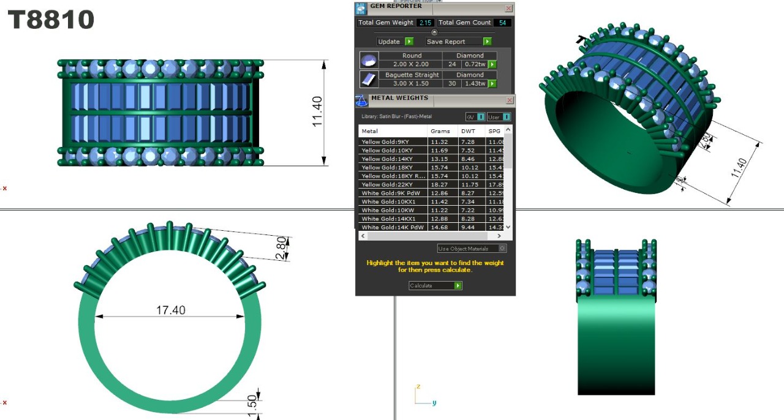The height and width of the screenshot is (420, 784).
Task: Select the Yellow Gold:18KY row
Action: pyautogui.click(x=431, y=168)
